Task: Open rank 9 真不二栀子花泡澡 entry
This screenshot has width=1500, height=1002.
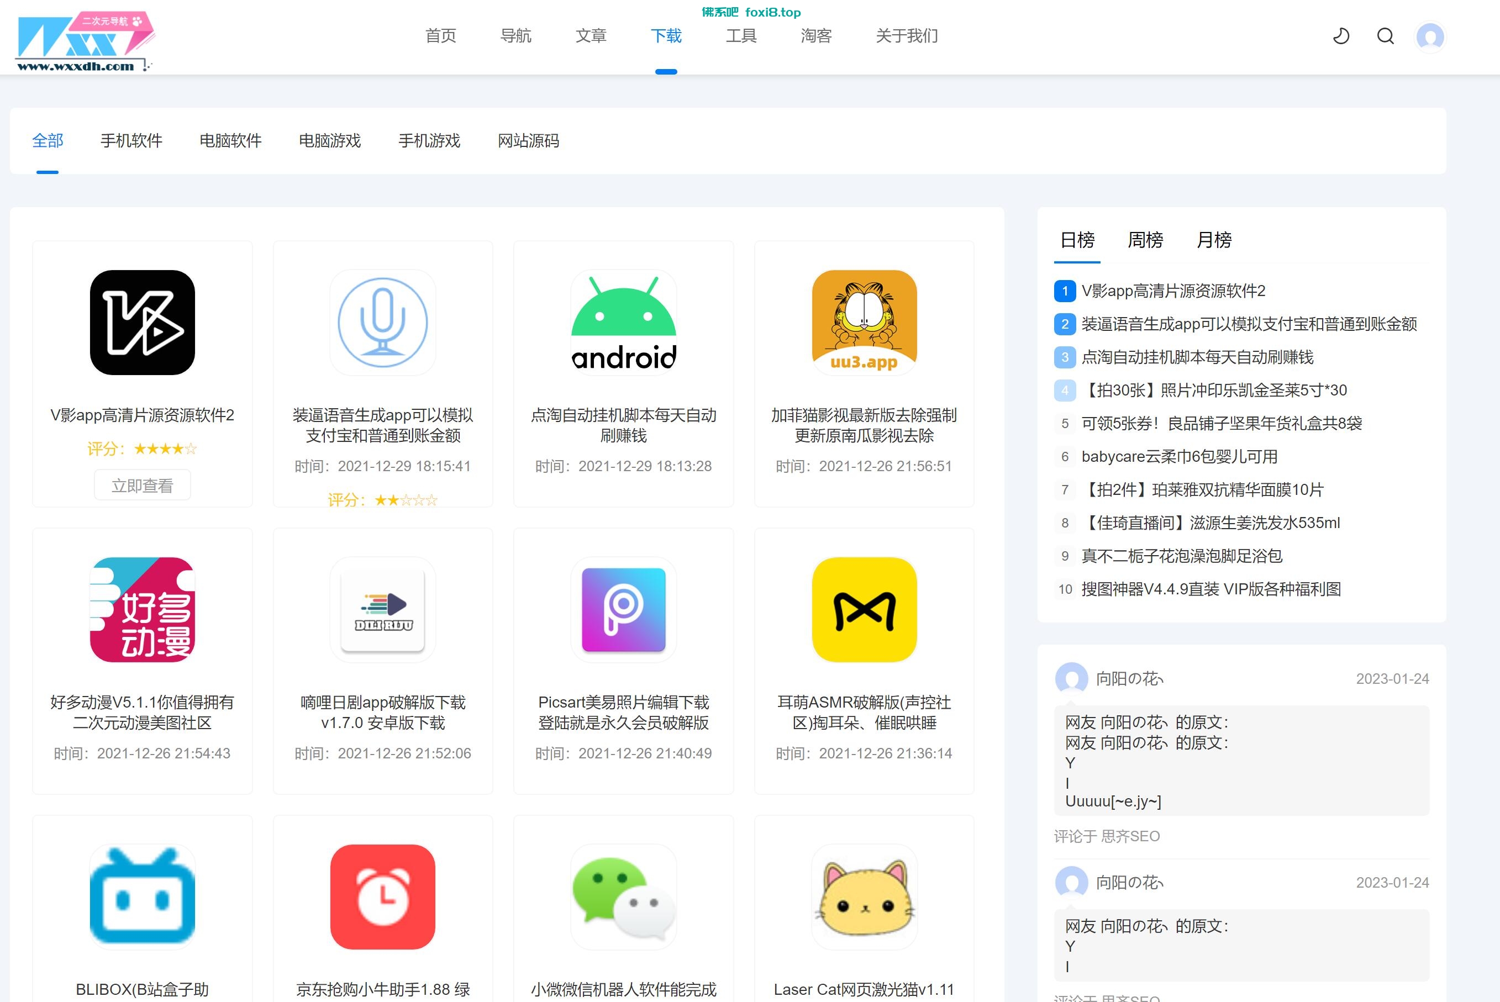Action: click(1182, 557)
